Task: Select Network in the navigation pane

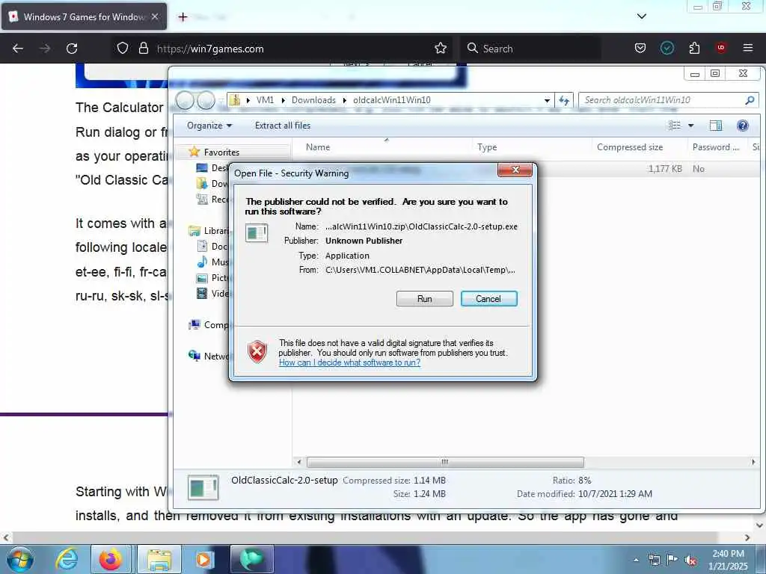Action: coord(209,357)
